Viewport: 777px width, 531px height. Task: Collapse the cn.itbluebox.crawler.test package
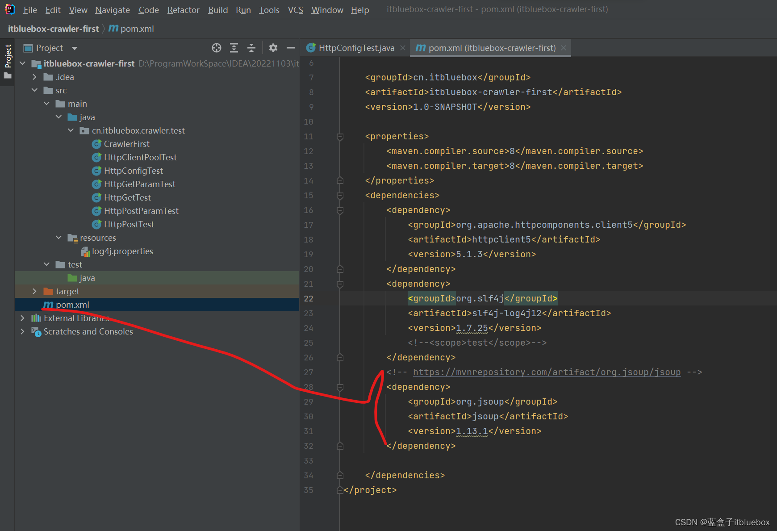(x=71, y=130)
